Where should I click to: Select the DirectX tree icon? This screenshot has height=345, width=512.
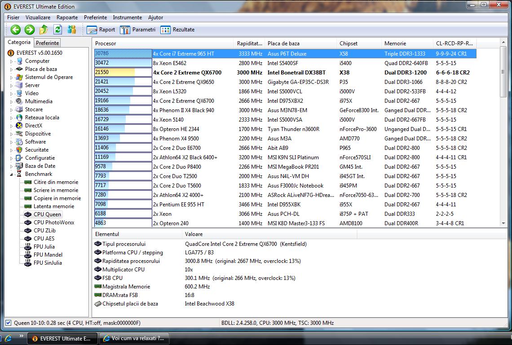[20, 126]
